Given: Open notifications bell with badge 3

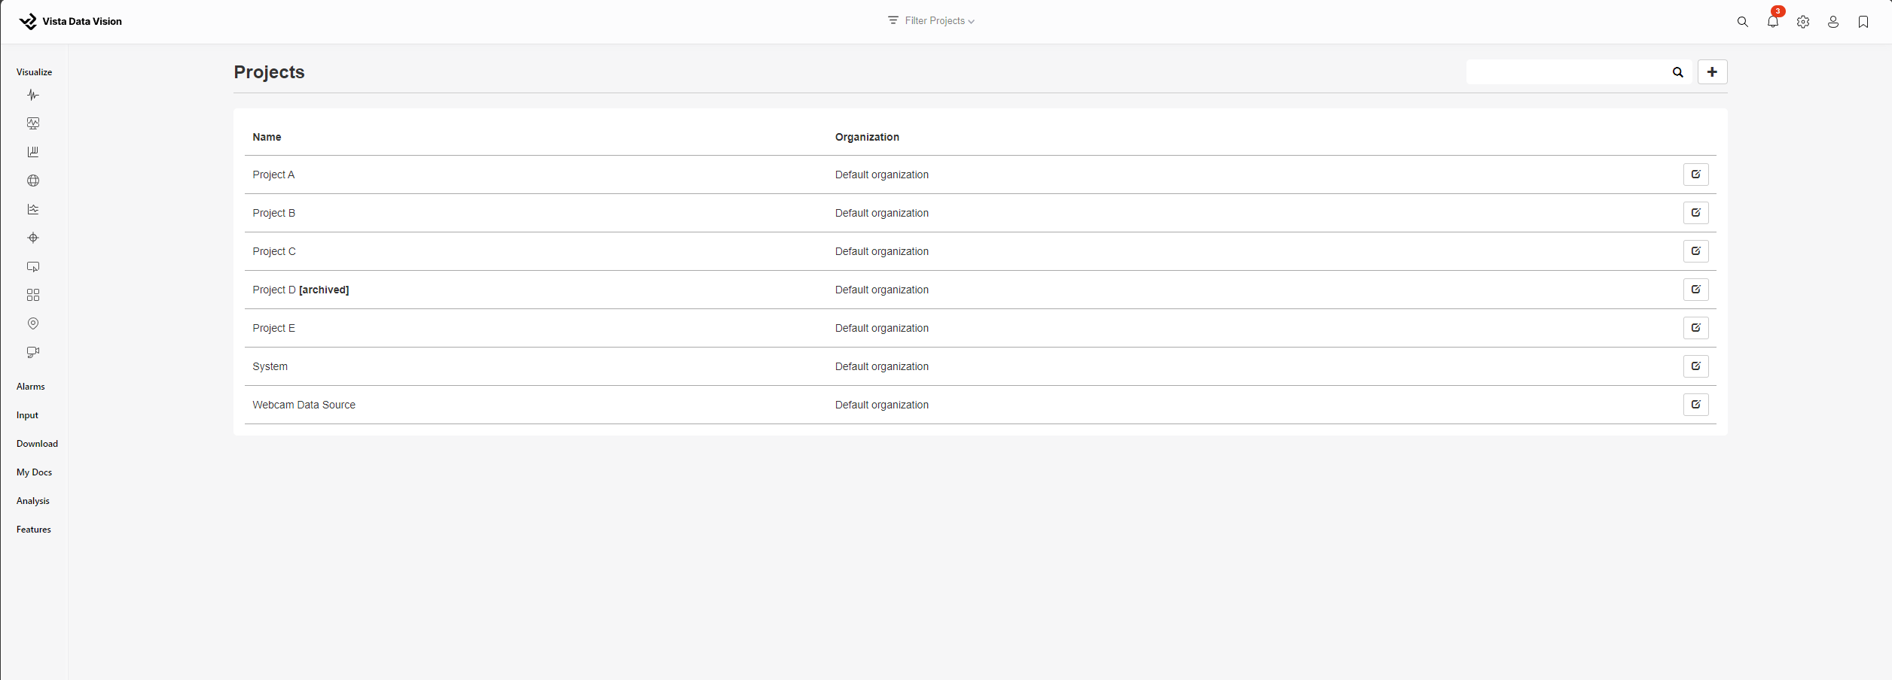Looking at the screenshot, I should [1773, 21].
